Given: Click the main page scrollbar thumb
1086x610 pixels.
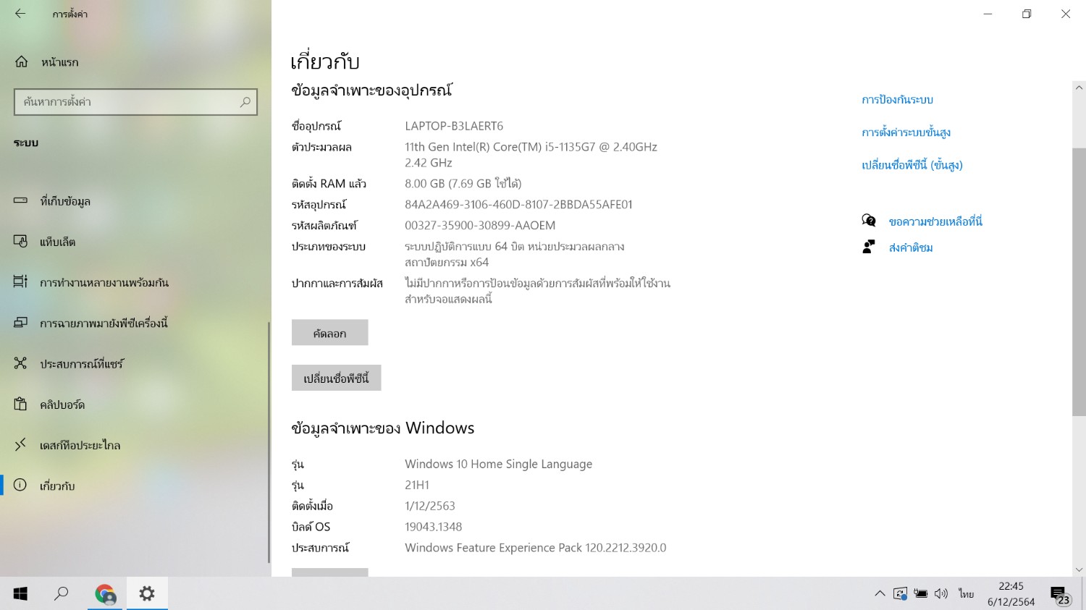Looking at the screenshot, I should pyautogui.click(x=1079, y=281).
